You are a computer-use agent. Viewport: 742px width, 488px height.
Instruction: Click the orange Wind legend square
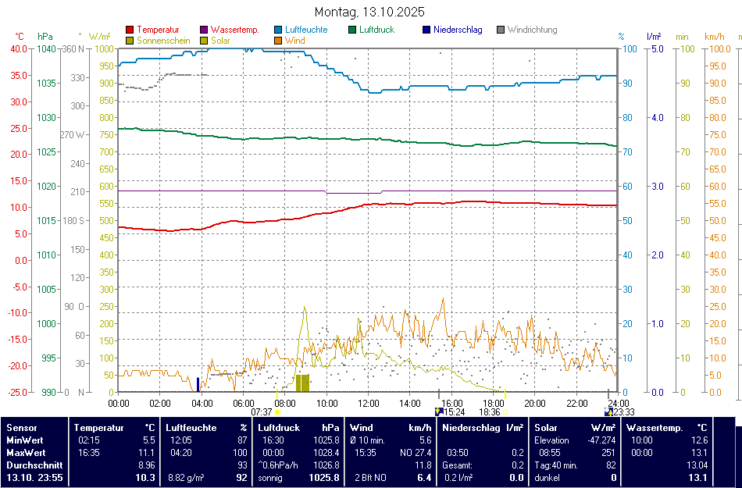coord(278,41)
